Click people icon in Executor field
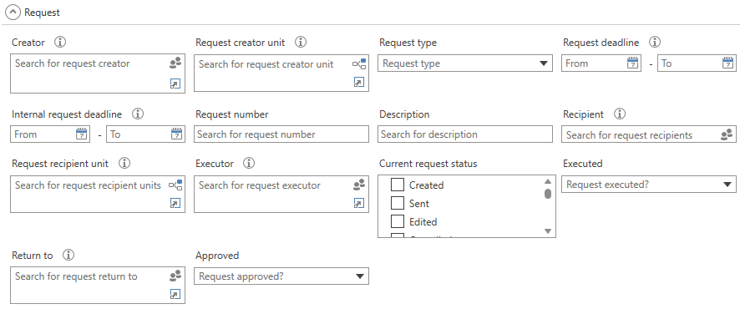Screen dimensions: 740x309 click(359, 185)
